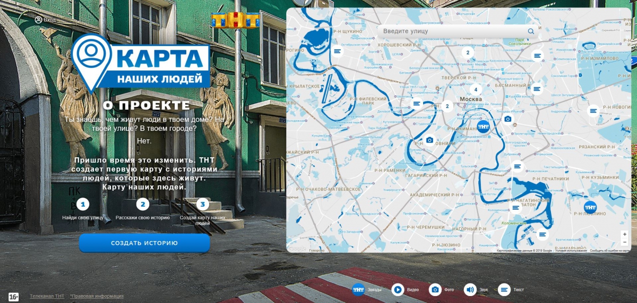Open the text story marker near Щукино
Image resolution: width=637 pixels, height=303 pixels.
coord(337,51)
